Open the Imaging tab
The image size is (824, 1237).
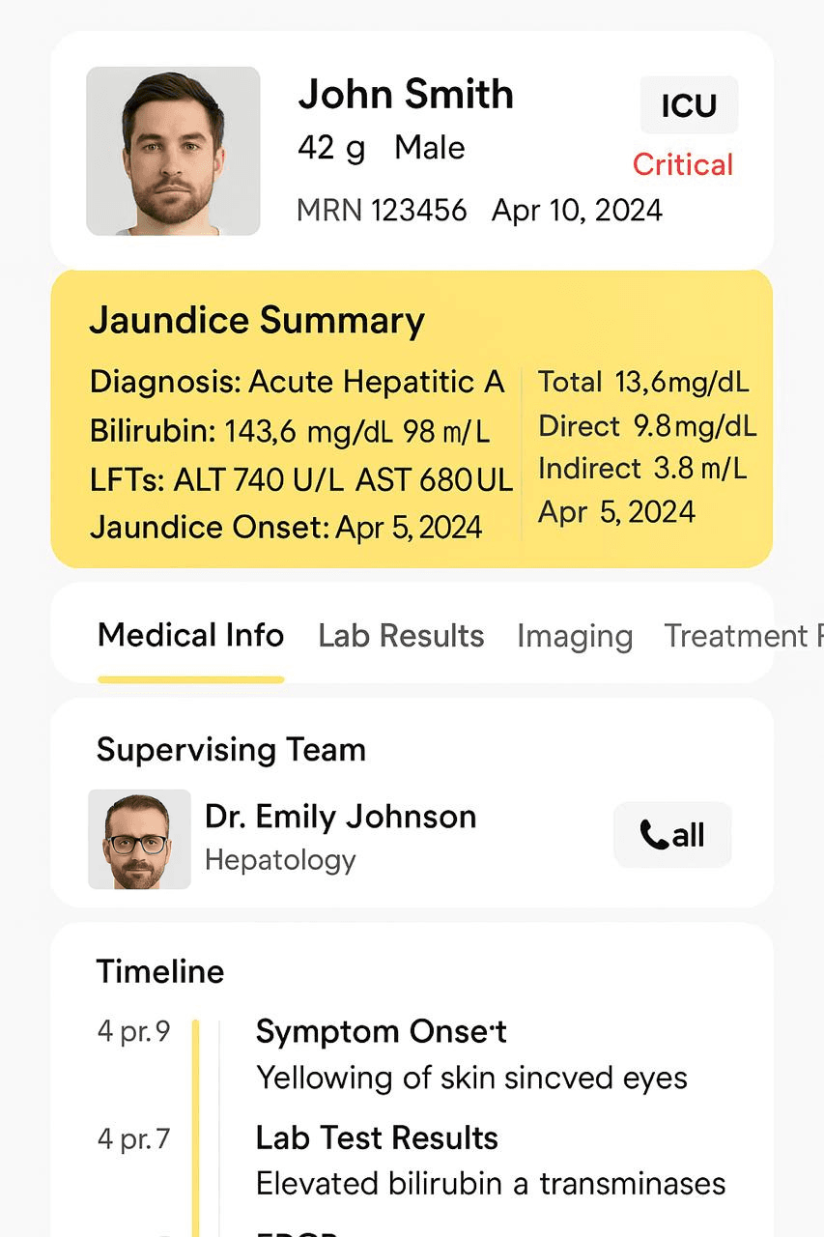(x=575, y=636)
